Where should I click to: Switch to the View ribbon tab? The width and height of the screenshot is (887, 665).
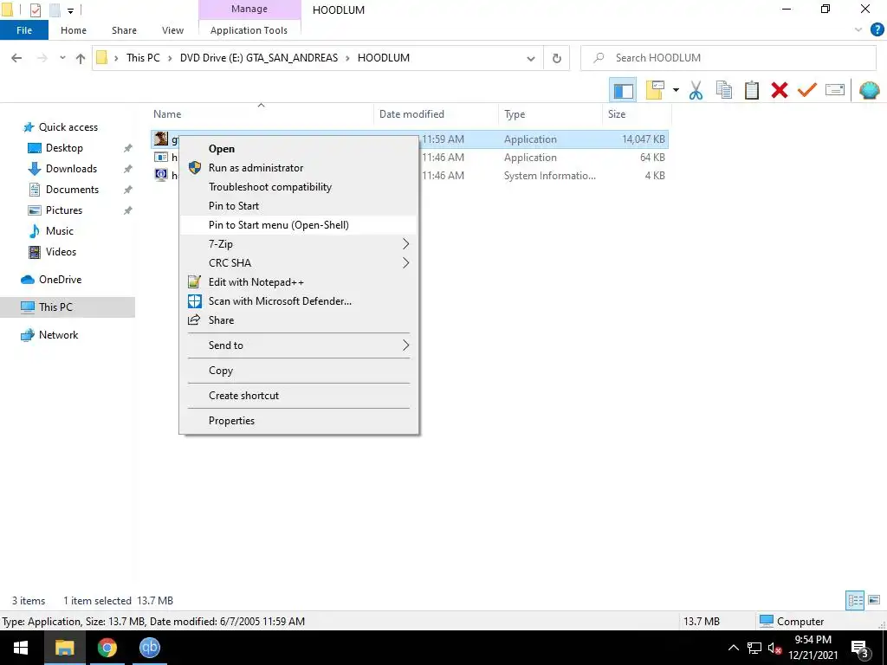(172, 30)
